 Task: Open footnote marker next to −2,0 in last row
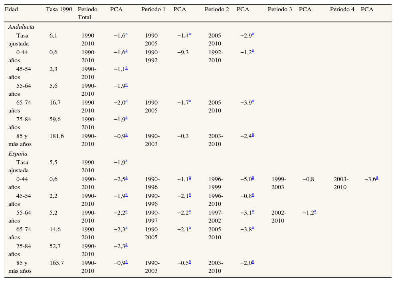click(253, 262)
